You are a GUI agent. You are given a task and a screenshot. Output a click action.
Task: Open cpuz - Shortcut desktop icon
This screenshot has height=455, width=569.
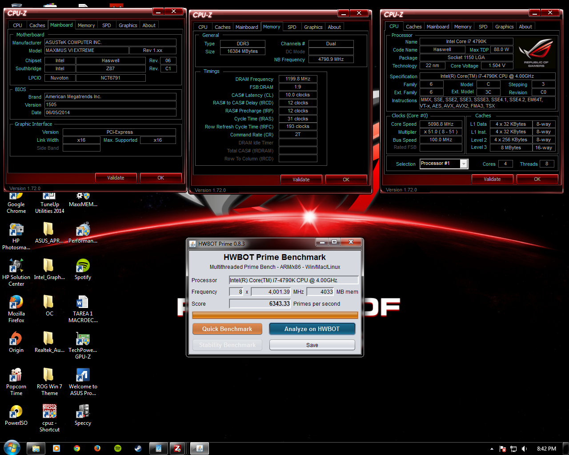tap(49, 419)
